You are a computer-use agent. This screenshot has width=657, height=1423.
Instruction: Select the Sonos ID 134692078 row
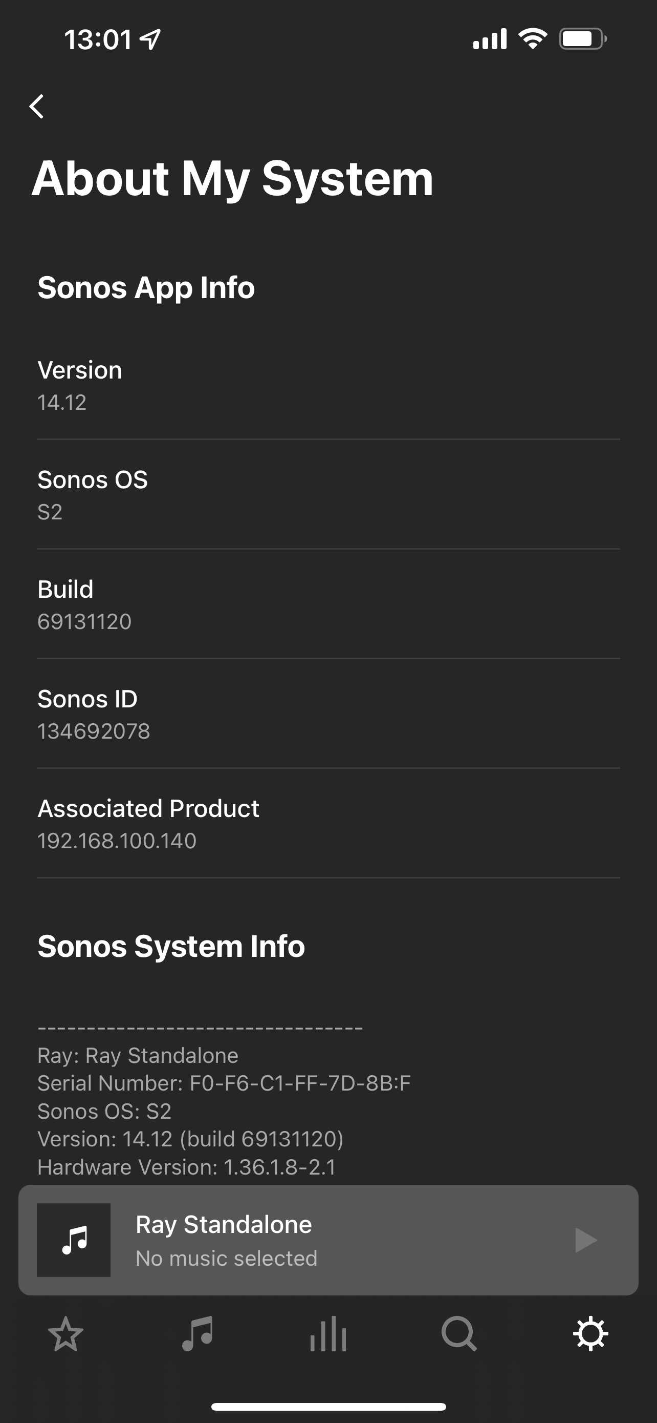328,714
